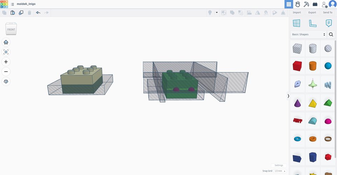Screen dimensions: 337x175
Task: Toggle the Show all lightbulb icon
Action: pos(210,13)
